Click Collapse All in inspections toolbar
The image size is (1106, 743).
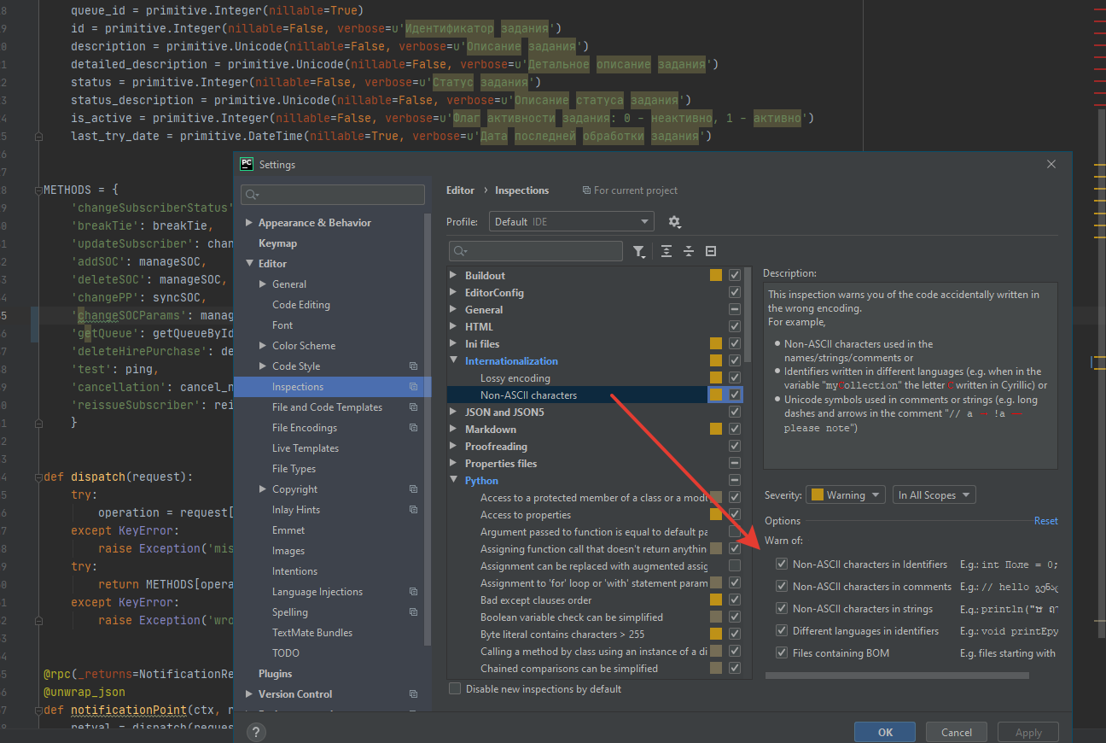[x=689, y=251]
